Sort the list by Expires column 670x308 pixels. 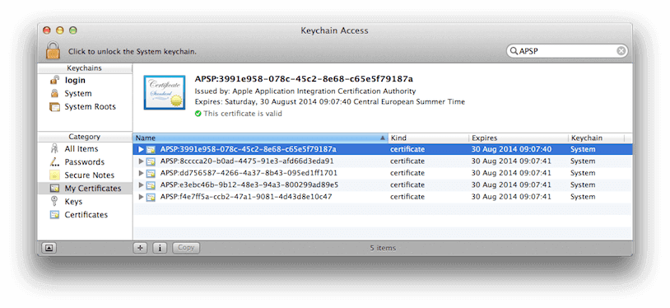coord(518,138)
